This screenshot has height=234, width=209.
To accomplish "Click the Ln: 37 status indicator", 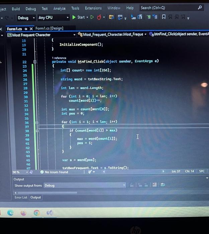I will click(x=176, y=171).
